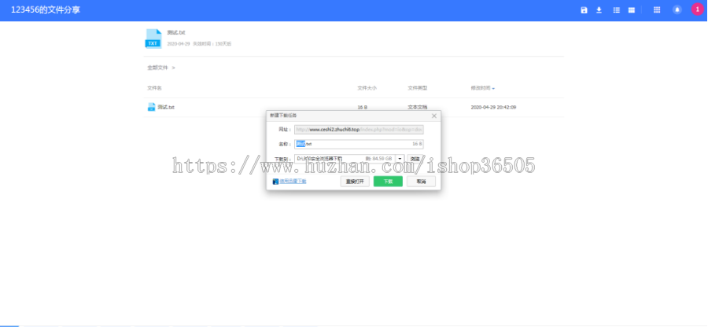Click the 2020-04-29 20:42:09 modified time cell

pos(493,108)
